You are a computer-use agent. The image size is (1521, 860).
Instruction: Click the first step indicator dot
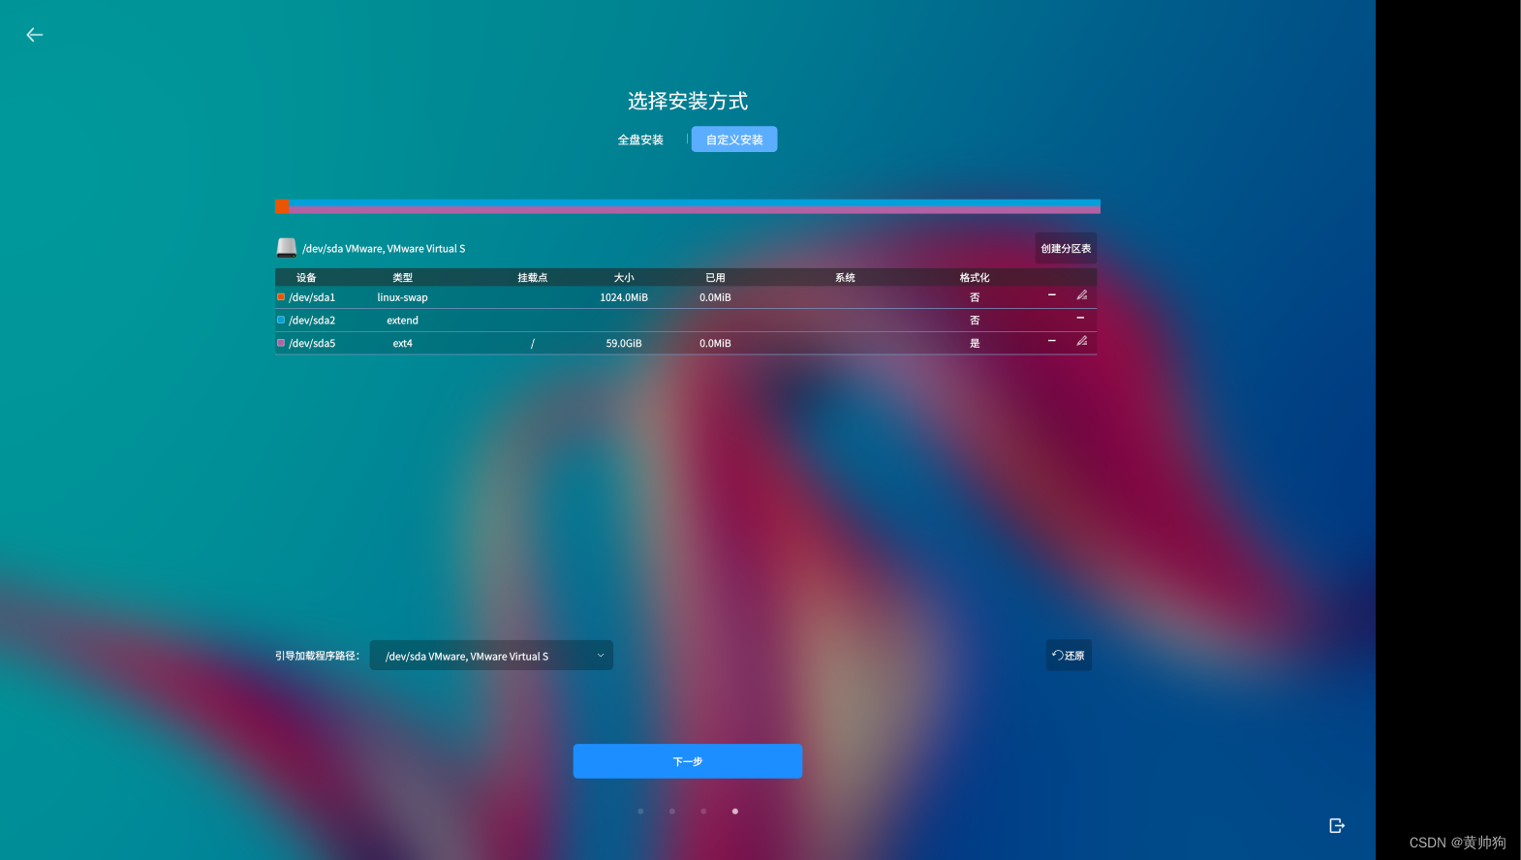coord(640,812)
